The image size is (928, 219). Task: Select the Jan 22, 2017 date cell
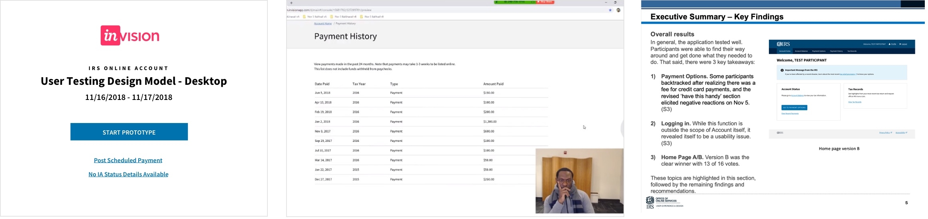323,170
